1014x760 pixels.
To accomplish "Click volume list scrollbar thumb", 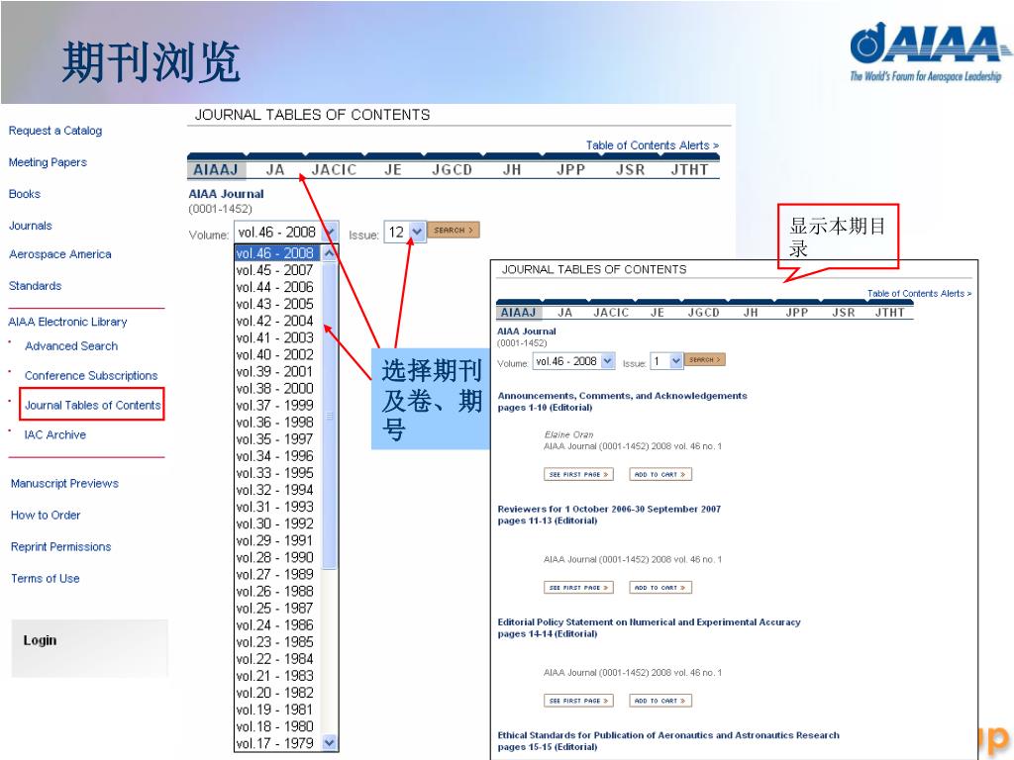I will [329, 416].
